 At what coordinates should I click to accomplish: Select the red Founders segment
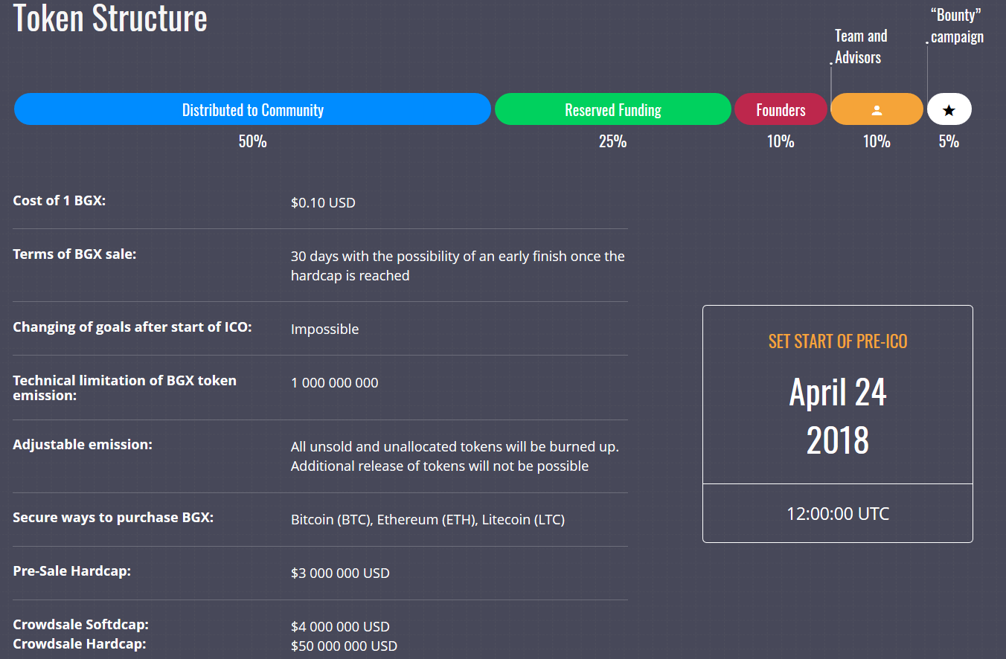tap(781, 110)
